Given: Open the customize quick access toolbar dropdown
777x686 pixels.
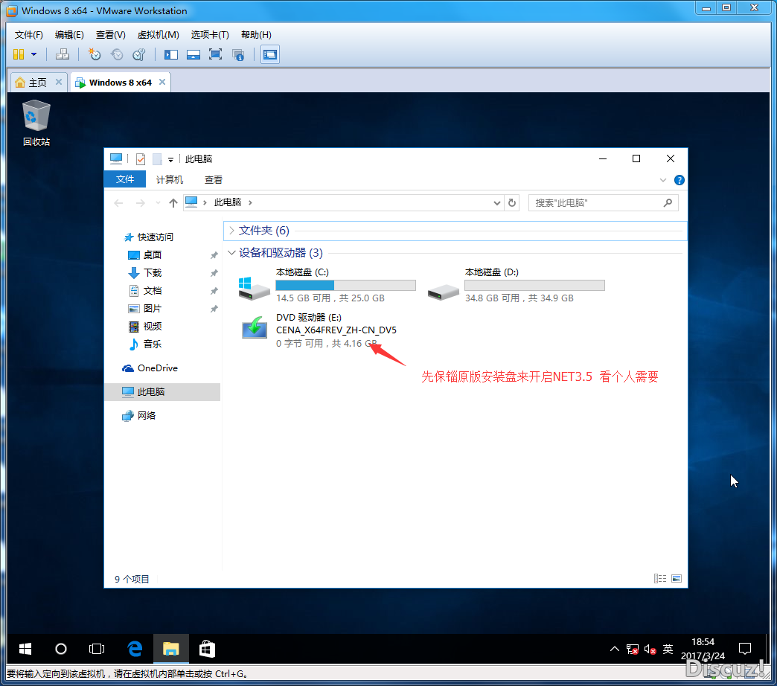Looking at the screenshot, I should (170, 159).
